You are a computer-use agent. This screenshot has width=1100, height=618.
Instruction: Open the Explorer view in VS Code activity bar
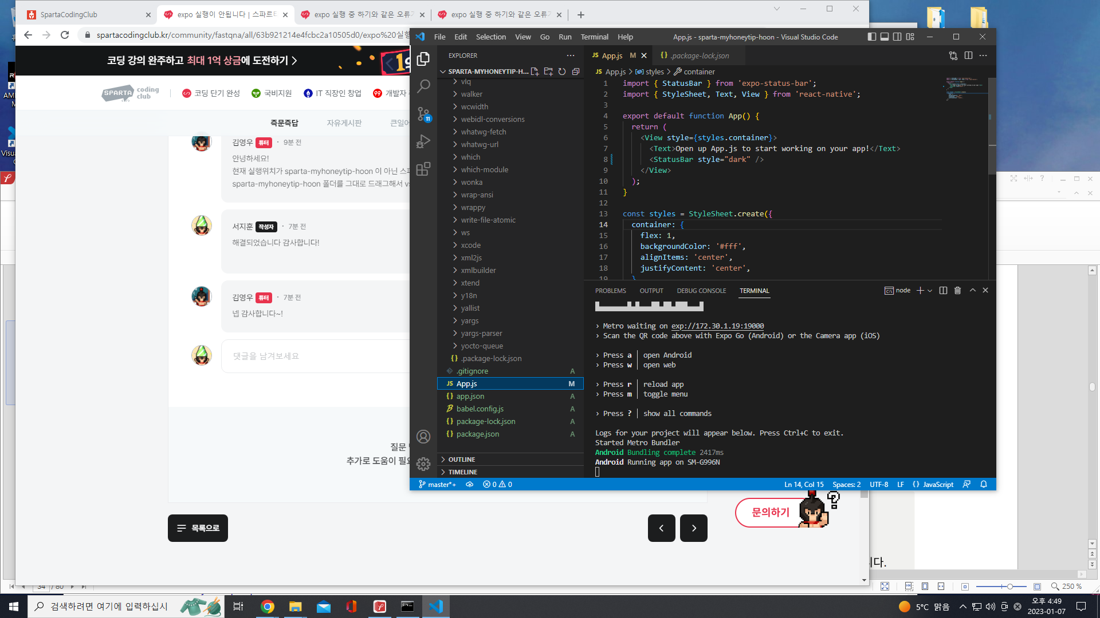tap(423, 59)
